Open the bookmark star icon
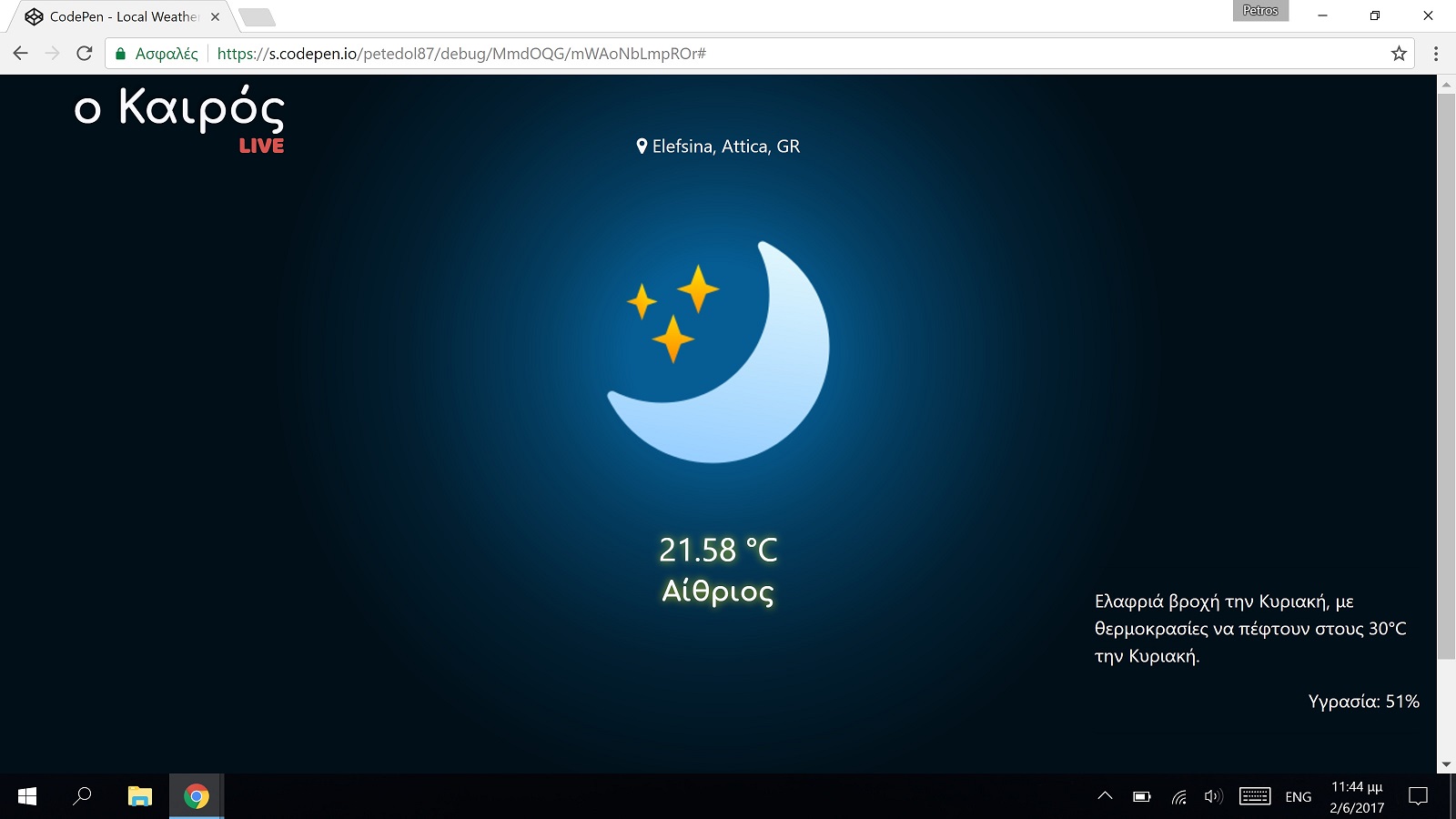The height and width of the screenshot is (819, 1456). click(1397, 53)
